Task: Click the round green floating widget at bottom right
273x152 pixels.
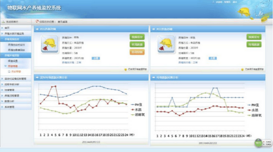Action: pyautogui.click(x=259, y=143)
